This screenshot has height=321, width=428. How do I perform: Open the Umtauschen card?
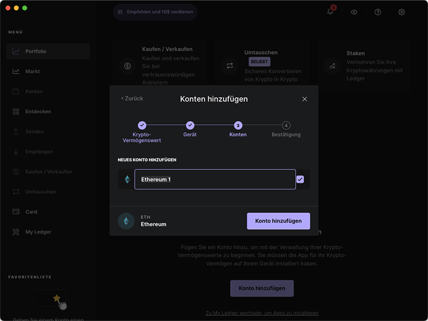pos(262,66)
